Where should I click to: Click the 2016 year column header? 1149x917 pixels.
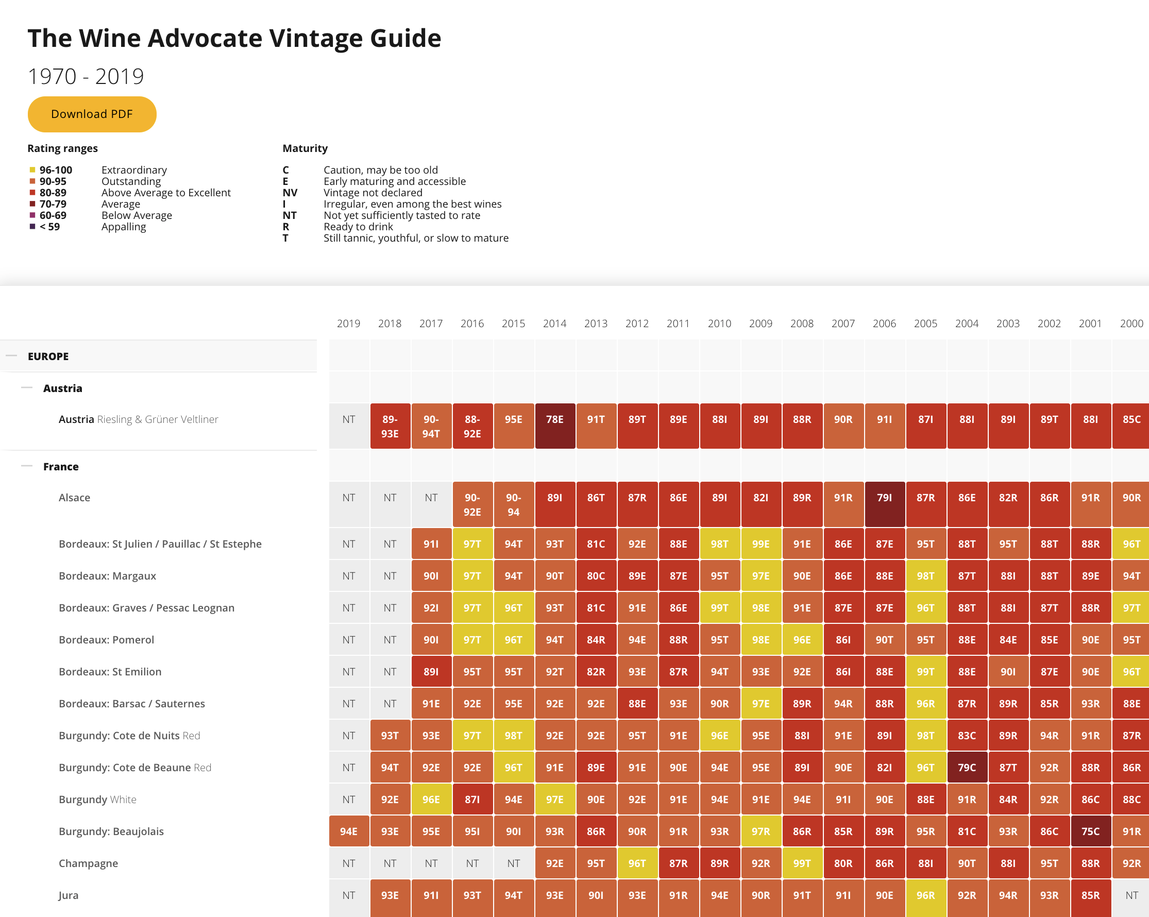tap(472, 324)
